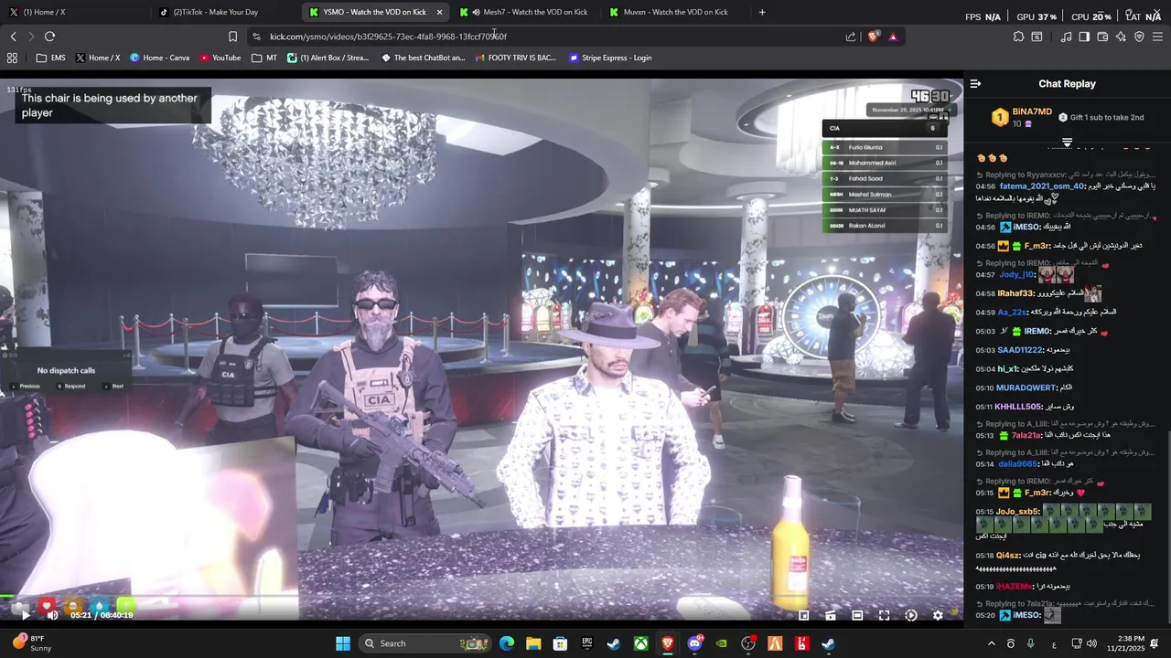Switch to Muvxn VOD tab
Viewport: 1171px width, 658px height.
pos(675,12)
